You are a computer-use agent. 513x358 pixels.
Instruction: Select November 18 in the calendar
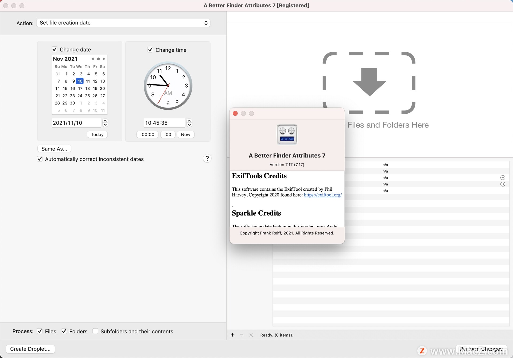point(87,89)
